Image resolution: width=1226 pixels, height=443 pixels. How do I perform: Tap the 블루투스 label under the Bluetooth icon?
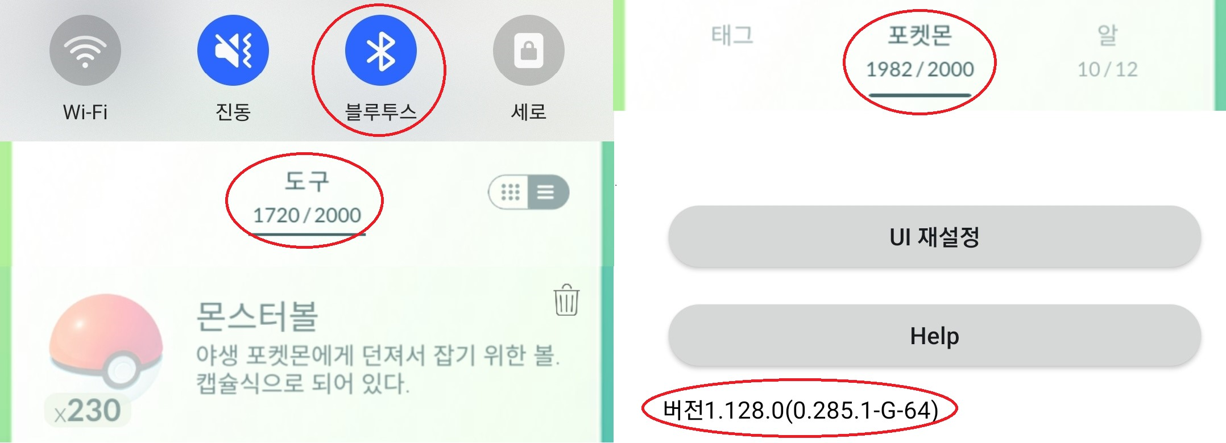(x=381, y=112)
